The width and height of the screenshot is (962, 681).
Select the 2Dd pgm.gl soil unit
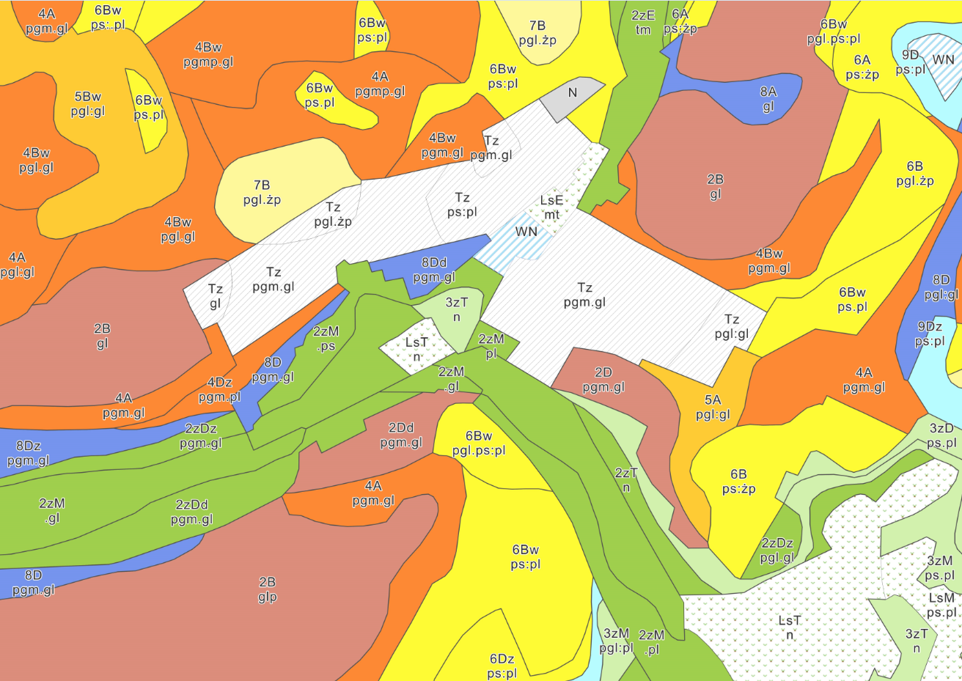coord(400,435)
